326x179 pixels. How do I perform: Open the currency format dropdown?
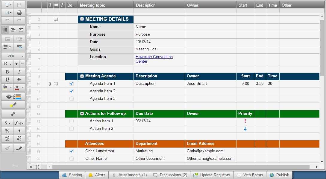tap(7, 123)
